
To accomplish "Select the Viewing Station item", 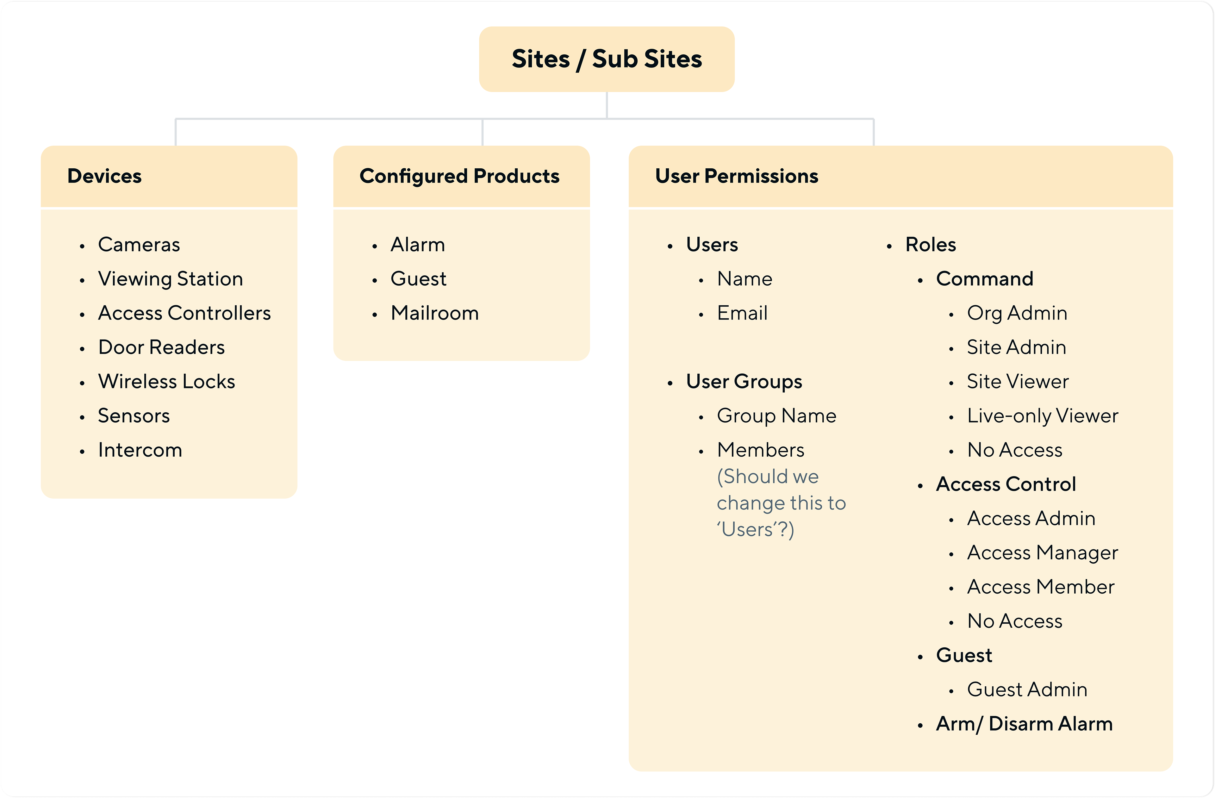I will click(171, 279).
